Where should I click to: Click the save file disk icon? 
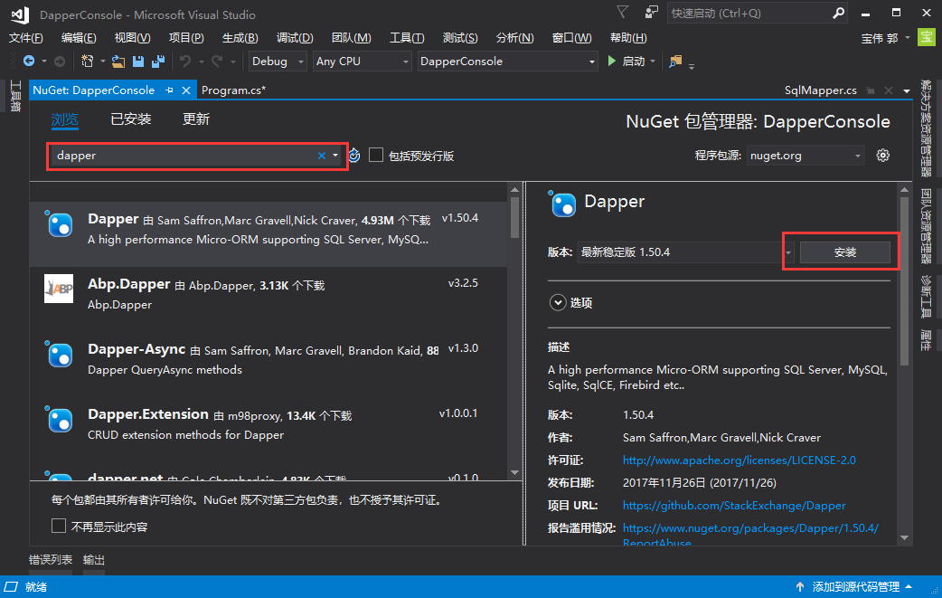(138, 62)
